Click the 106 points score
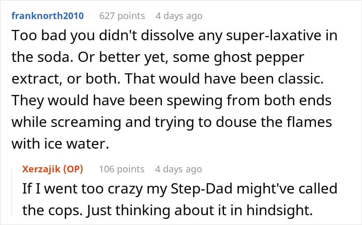This screenshot has height=225, width=362. click(x=122, y=169)
